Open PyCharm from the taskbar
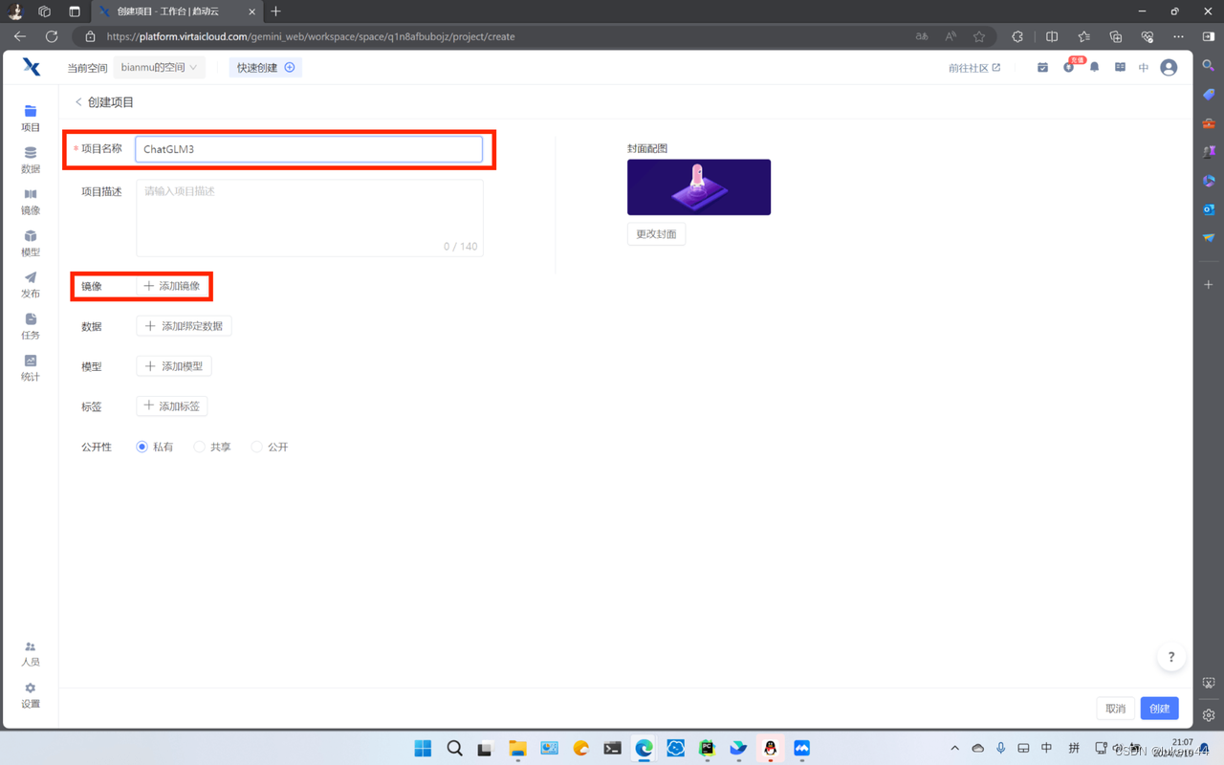 (x=707, y=748)
